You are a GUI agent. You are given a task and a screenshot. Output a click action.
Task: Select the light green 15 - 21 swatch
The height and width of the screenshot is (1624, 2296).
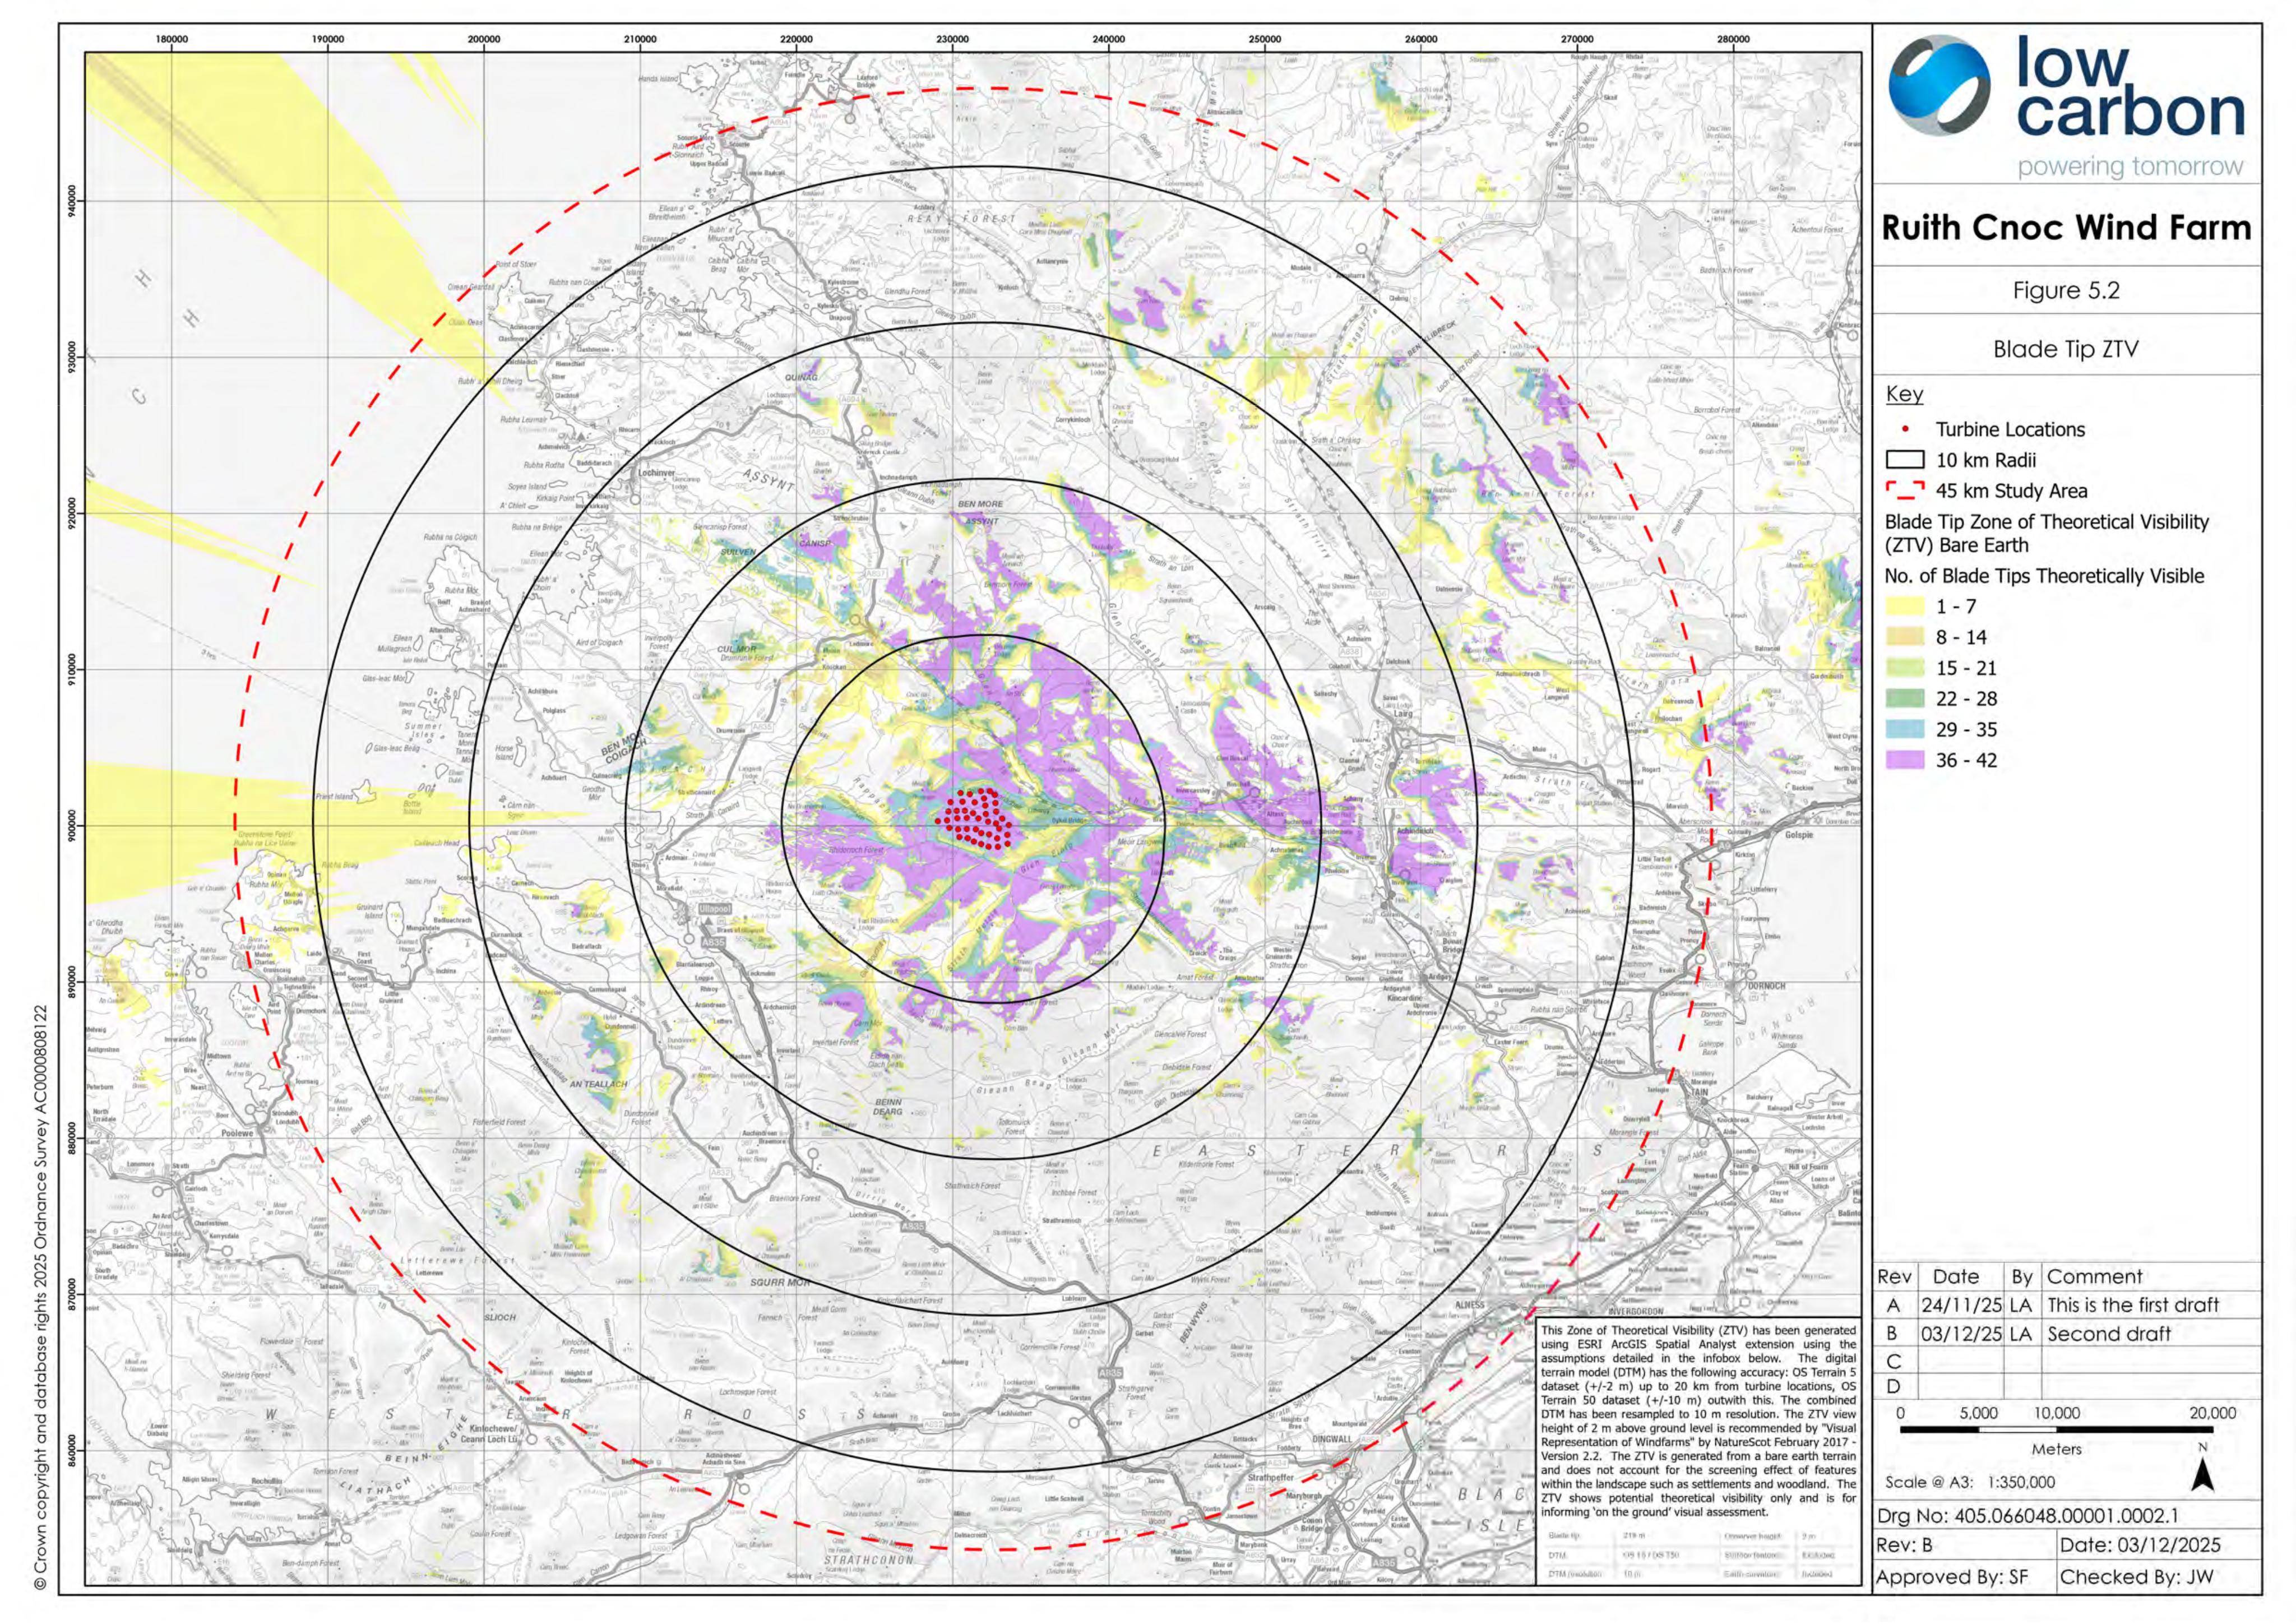(x=1905, y=668)
